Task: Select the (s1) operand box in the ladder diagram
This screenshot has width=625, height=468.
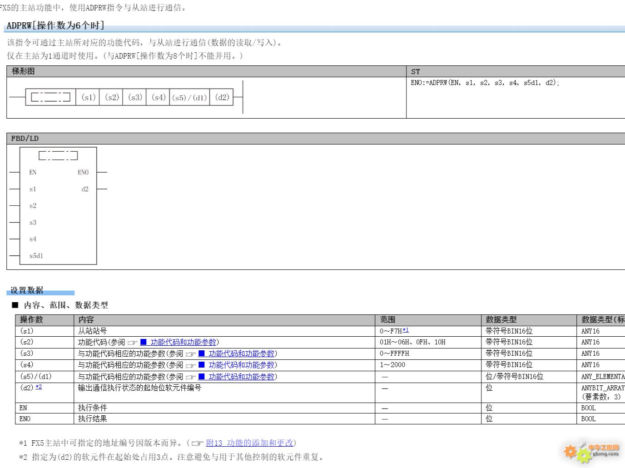Action: pos(88,97)
